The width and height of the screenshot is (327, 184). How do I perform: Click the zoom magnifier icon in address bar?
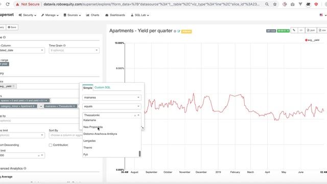(x=267, y=4)
